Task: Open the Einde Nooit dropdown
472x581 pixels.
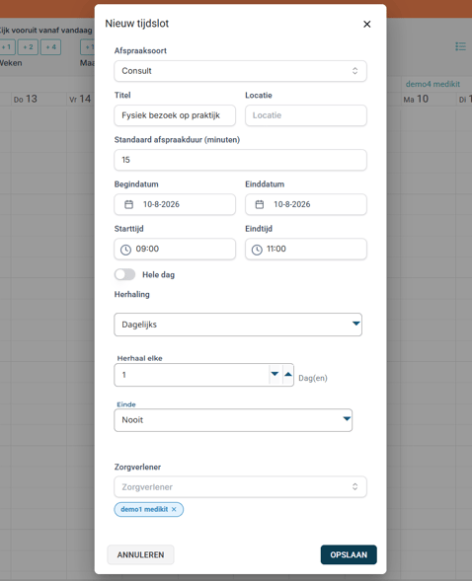Action: [233, 420]
